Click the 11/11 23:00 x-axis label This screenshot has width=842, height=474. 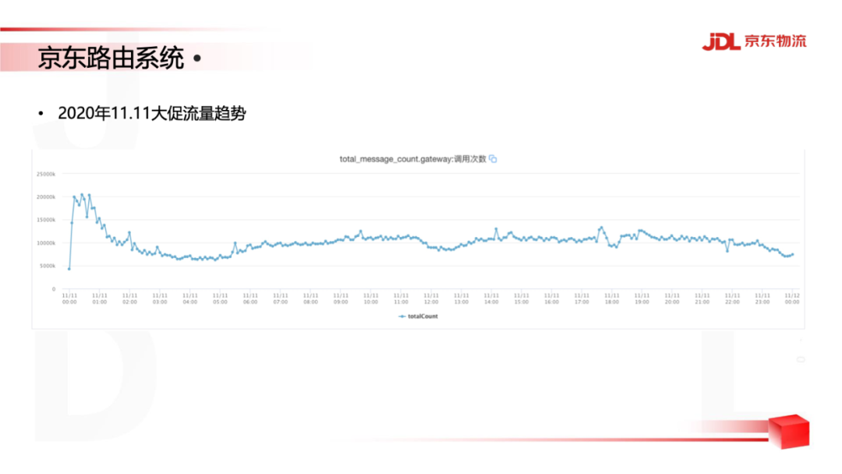(762, 299)
